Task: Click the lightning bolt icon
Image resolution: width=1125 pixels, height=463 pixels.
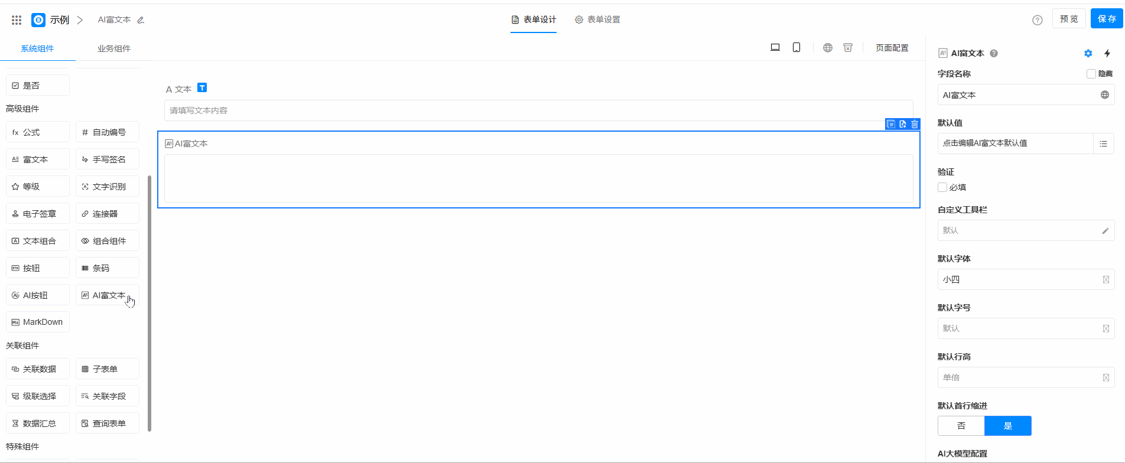Action: pos(1107,53)
